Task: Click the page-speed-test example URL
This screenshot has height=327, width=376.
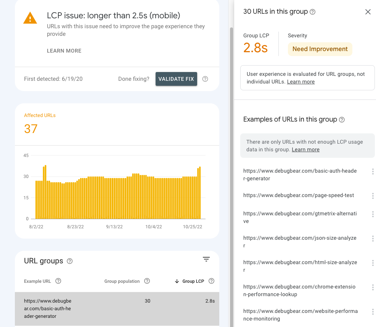Action: 299,195
